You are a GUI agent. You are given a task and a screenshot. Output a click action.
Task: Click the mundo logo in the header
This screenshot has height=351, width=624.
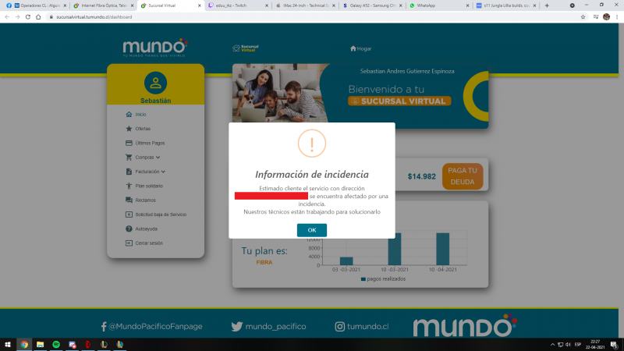pos(155,48)
